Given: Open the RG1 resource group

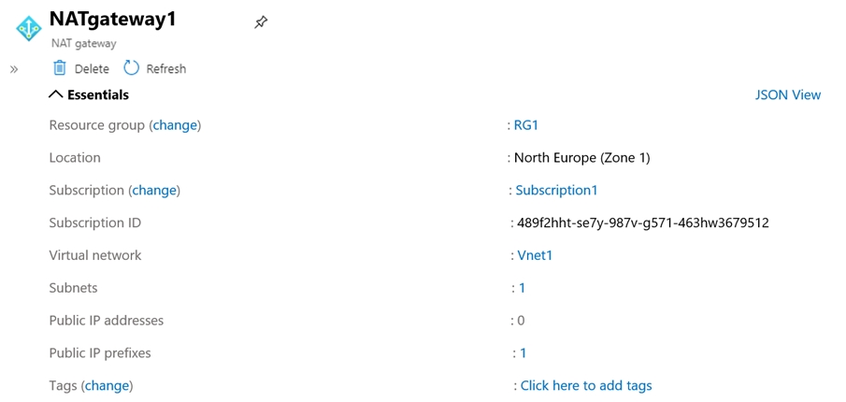Looking at the screenshot, I should tap(526, 125).
